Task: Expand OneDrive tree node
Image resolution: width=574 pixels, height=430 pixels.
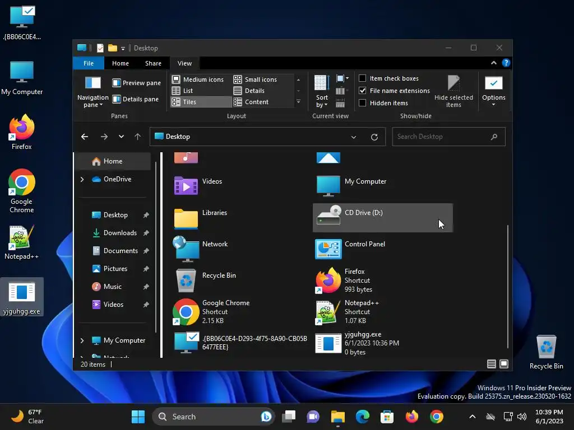Action: tap(82, 179)
